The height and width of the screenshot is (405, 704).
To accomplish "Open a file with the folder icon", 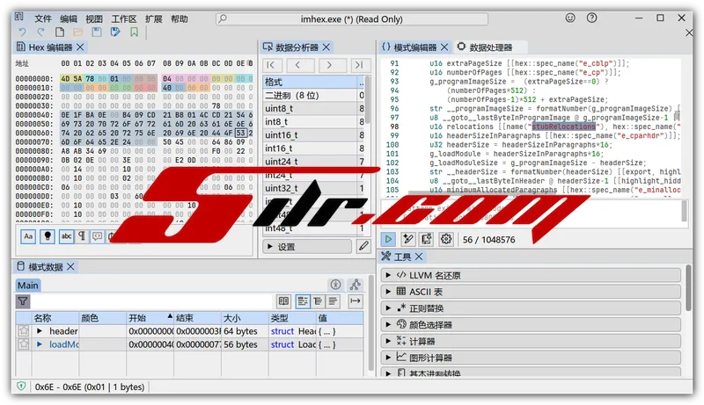I will pos(78,33).
